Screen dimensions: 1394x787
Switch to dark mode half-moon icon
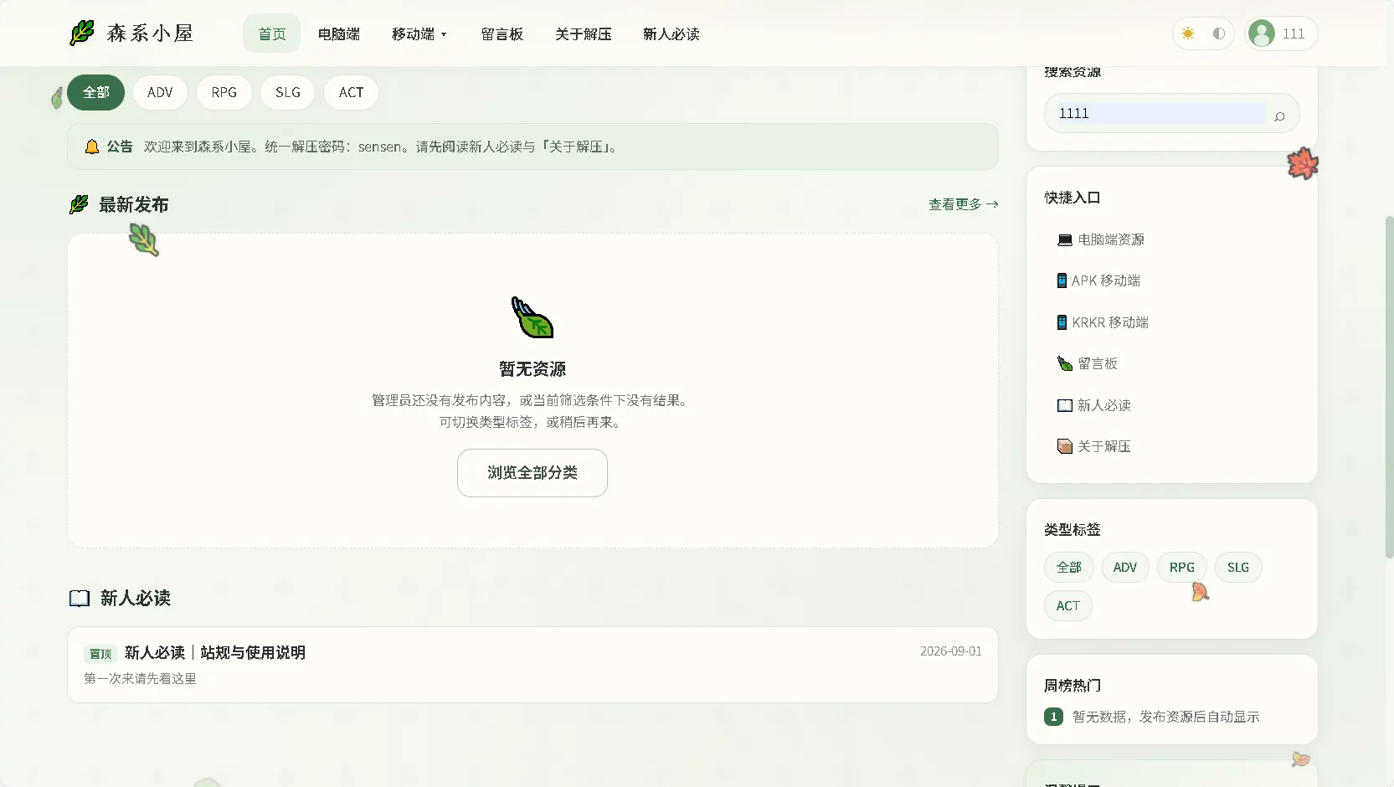pyautogui.click(x=1219, y=33)
